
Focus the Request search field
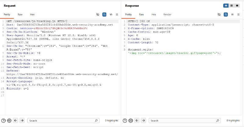pyautogui.click(x=63, y=121)
